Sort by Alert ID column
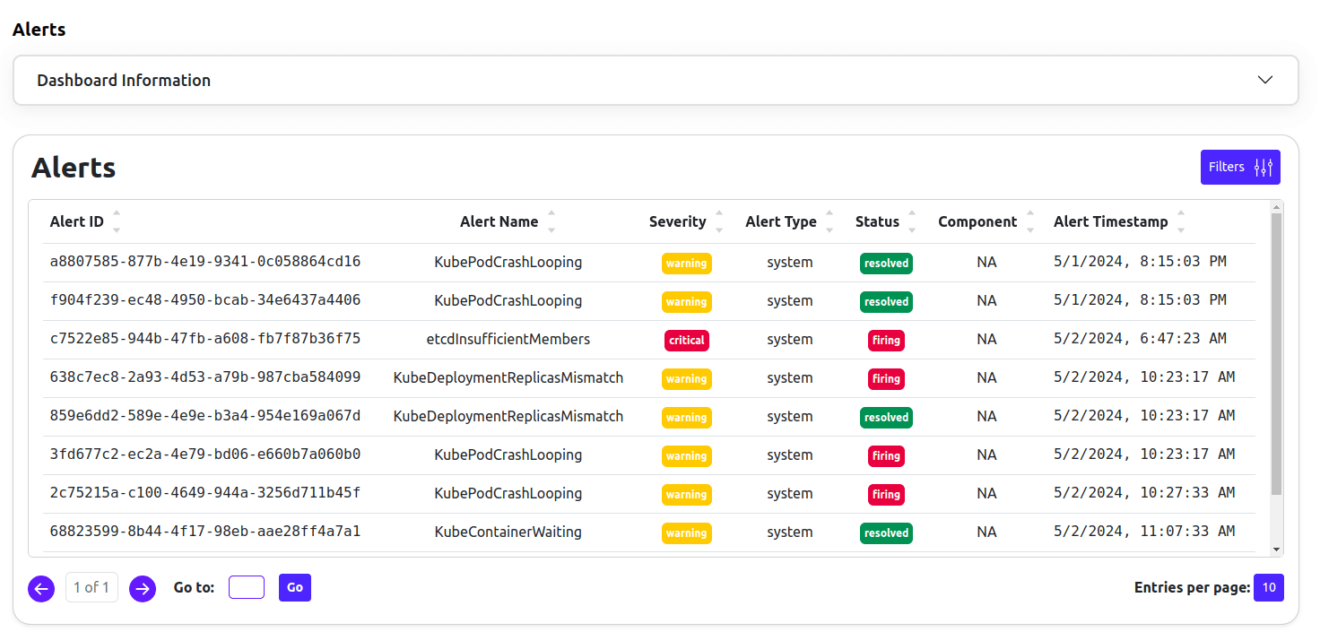The height and width of the screenshot is (632, 1320). [116, 221]
